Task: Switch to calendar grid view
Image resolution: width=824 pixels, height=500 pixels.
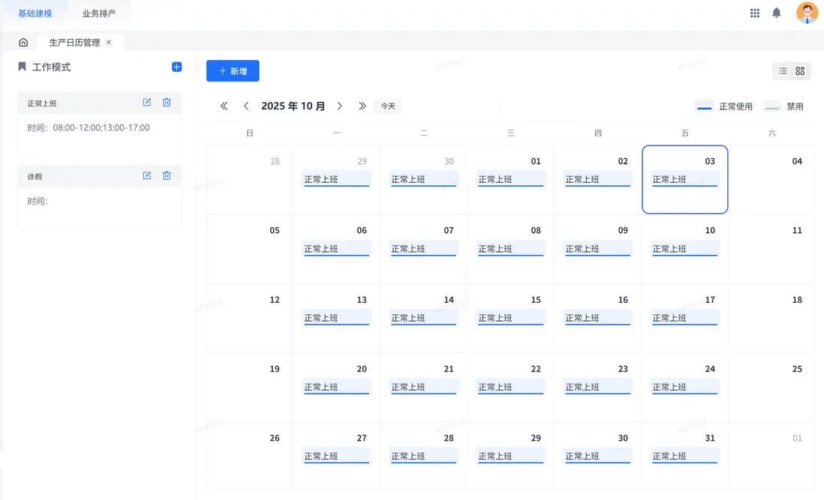Action: [800, 71]
